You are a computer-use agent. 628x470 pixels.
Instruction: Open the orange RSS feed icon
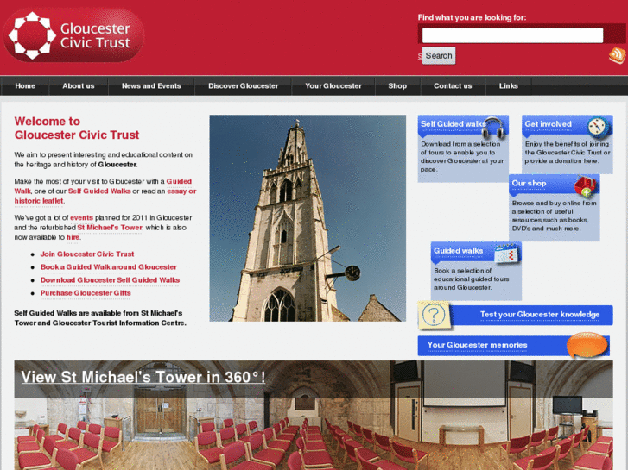pos(617,55)
